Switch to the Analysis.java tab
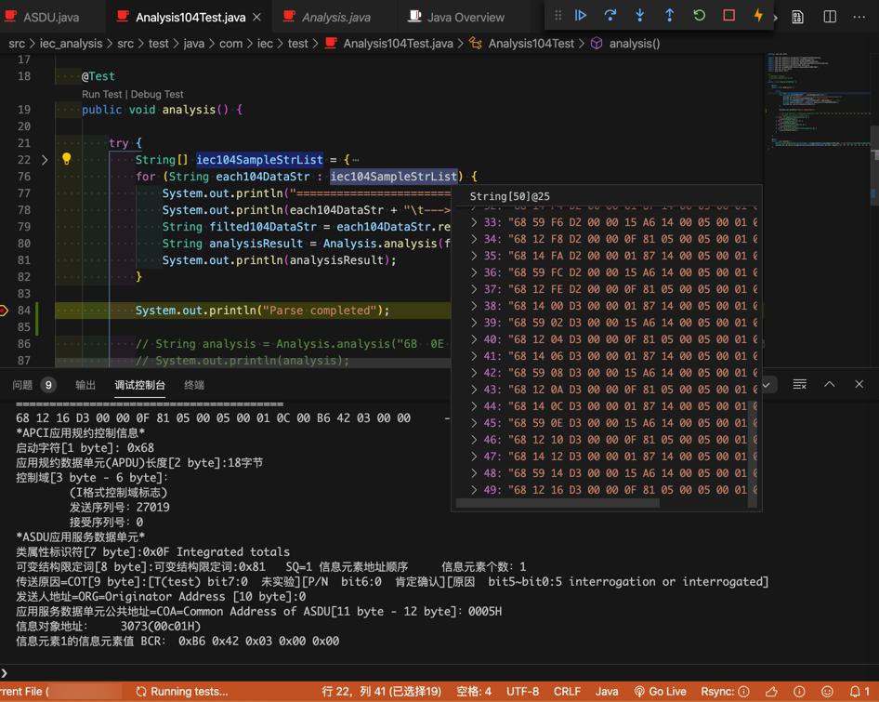This screenshot has width=879, height=702. tap(335, 17)
